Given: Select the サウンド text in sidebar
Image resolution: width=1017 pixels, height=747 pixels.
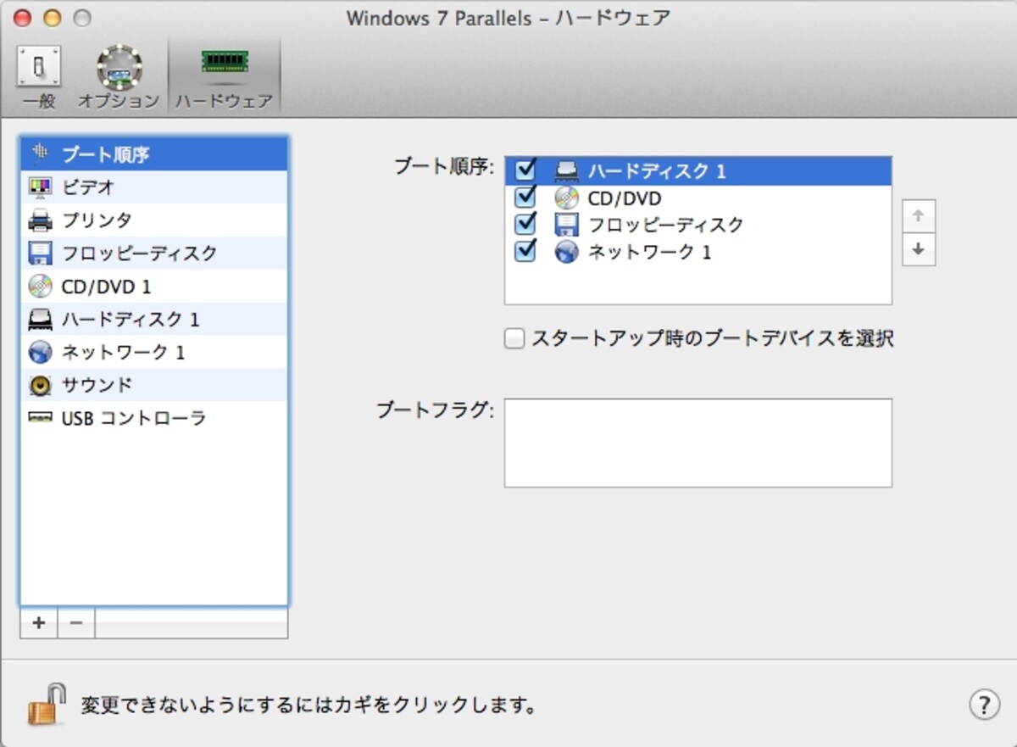Looking at the screenshot, I should tap(97, 385).
